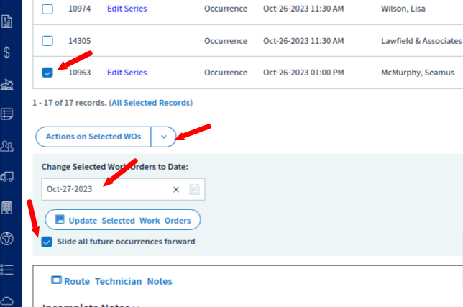Open the invoice document sidebar icon
Image resolution: width=463 pixels, height=307 pixels.
coord(6,22)
